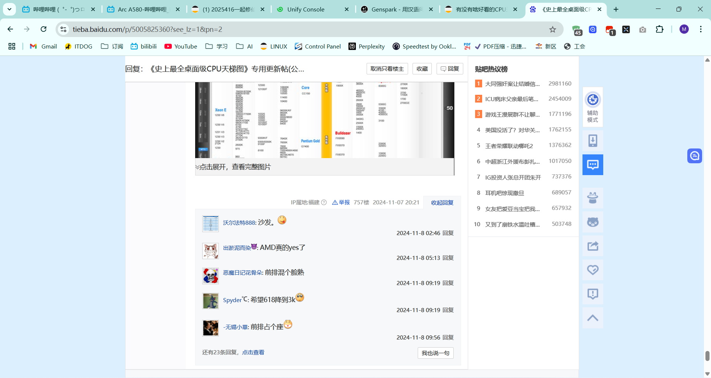Click the download app icon in right sidebar
711x378 pixels.
(x=592, y=141)
